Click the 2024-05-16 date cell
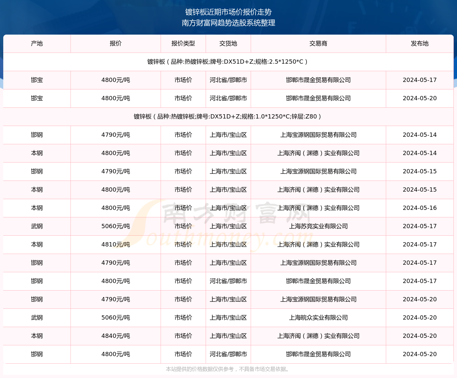Viewport: 457px width, 378px height. pos(419,208)
